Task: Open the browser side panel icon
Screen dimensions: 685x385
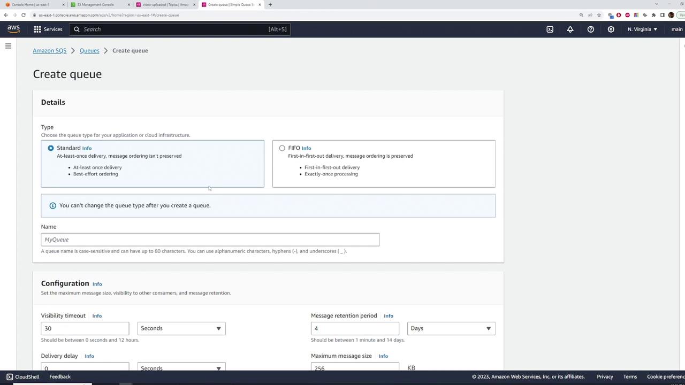Action: [663, 15]
